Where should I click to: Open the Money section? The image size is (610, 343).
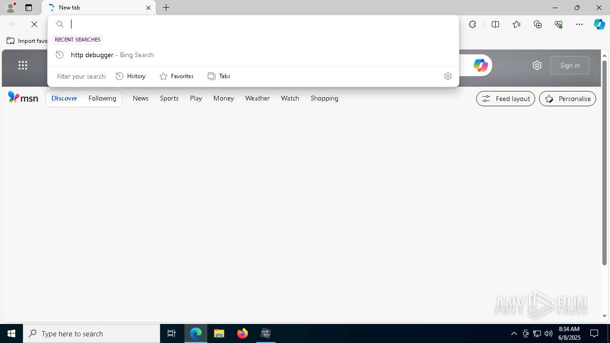coord(224,98)
